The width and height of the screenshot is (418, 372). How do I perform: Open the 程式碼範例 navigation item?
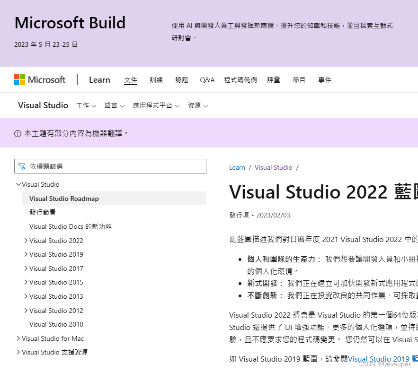tap(240, 80)
